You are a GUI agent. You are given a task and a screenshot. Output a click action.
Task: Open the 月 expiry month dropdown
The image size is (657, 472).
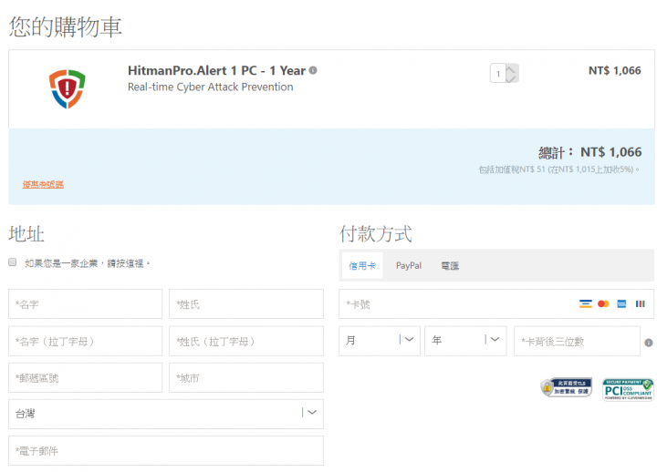(380, 341)
